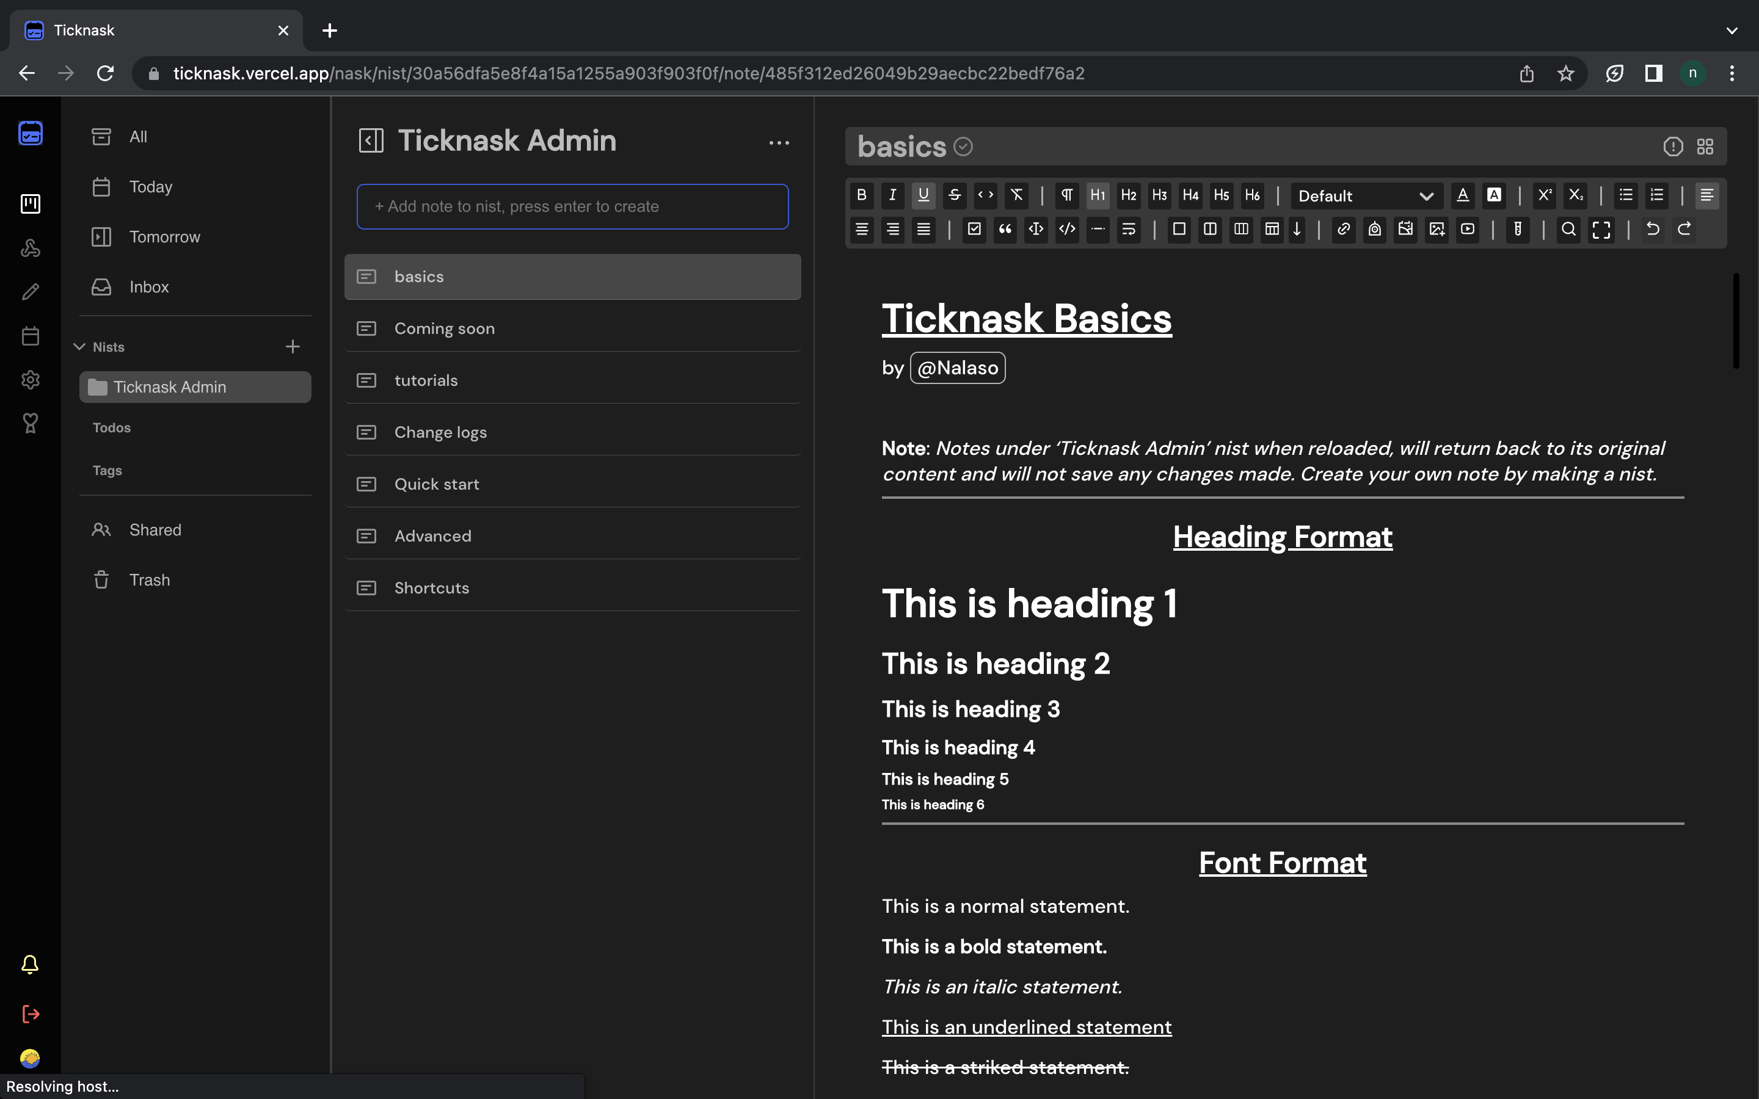Pick highlight color with the boxed A icon
Screen dimensions: 1759x1099
point(1495,195)
